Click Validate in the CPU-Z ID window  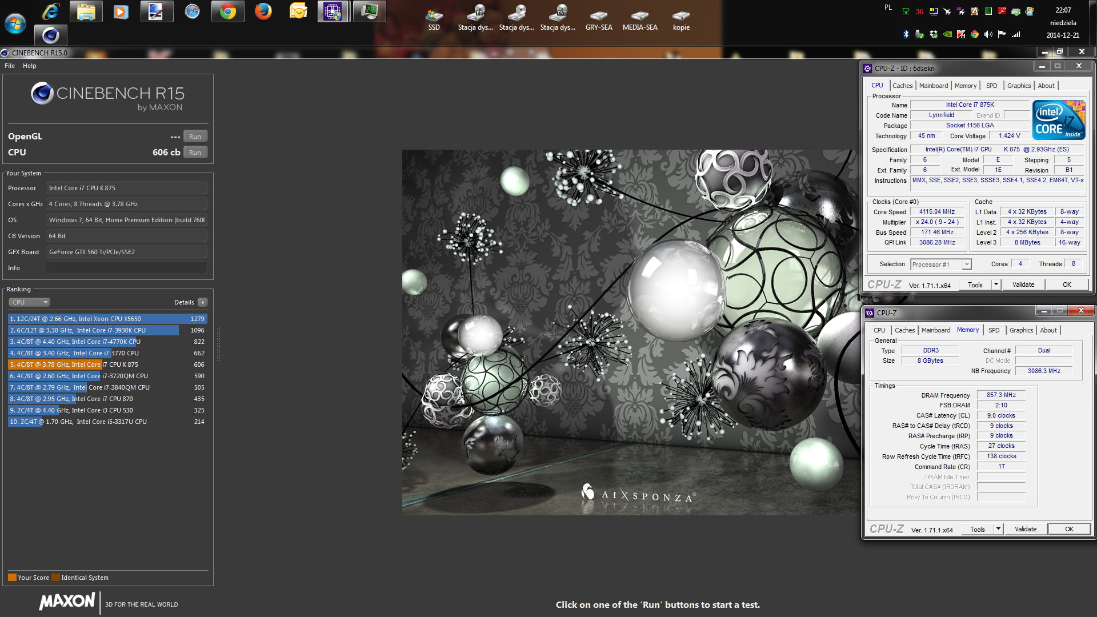click(1023, 285)
